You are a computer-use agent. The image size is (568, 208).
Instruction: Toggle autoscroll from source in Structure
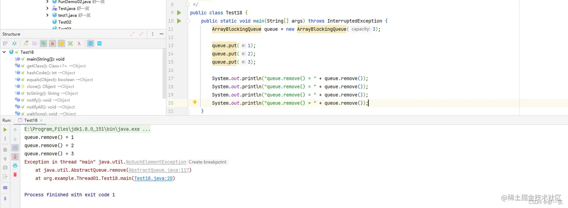100,43
